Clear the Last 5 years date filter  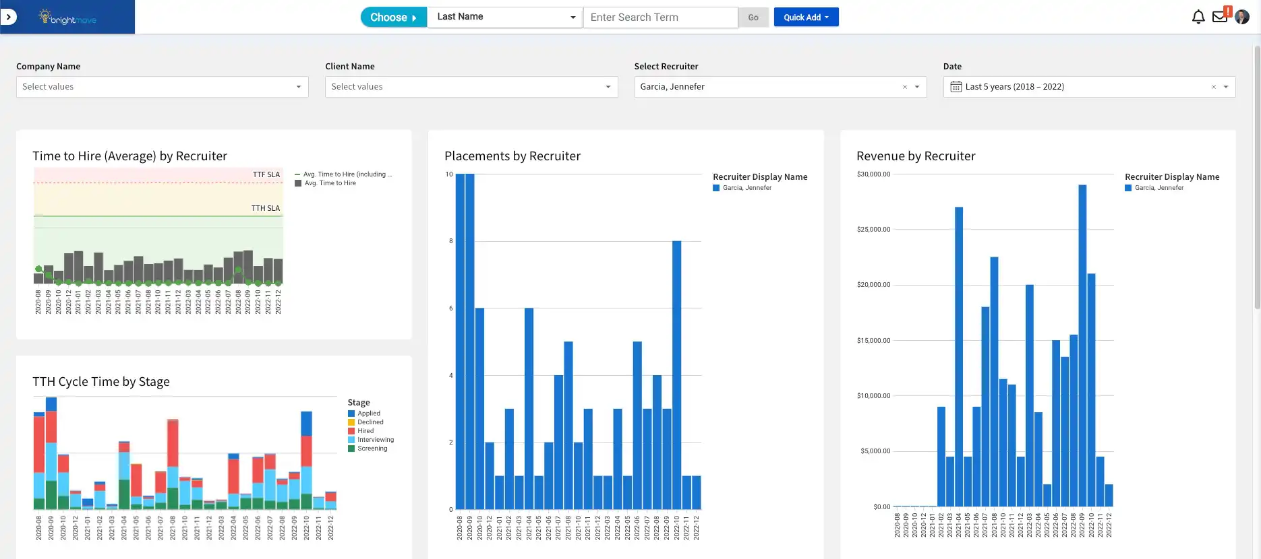coord(1213,87)
